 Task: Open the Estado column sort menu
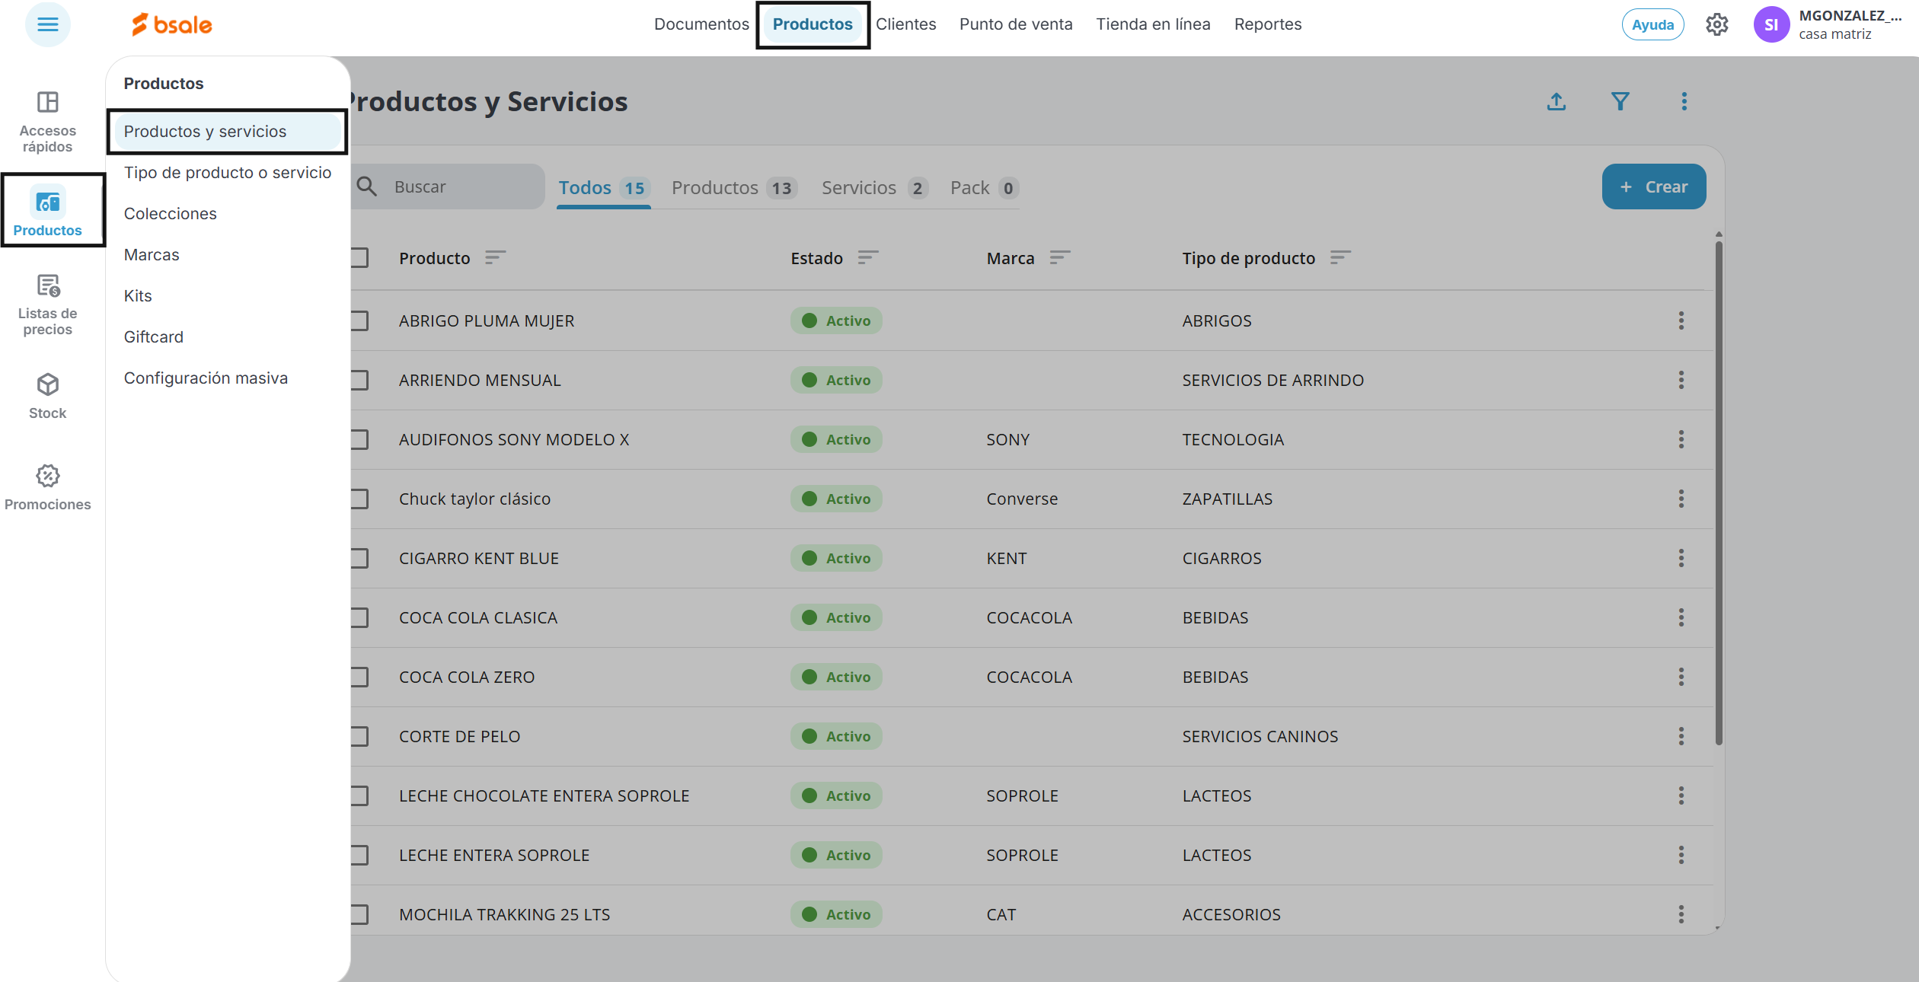(867, 258)
